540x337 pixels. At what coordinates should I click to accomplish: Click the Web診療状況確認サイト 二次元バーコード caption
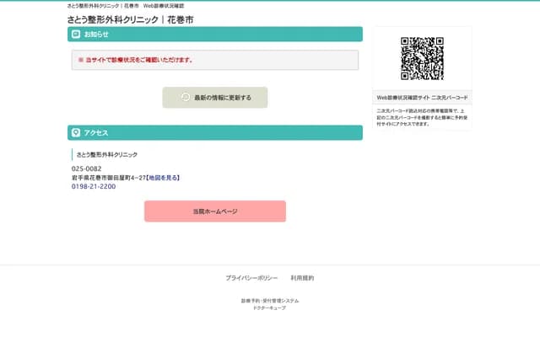pyautogui.click(x=422, y=98)
